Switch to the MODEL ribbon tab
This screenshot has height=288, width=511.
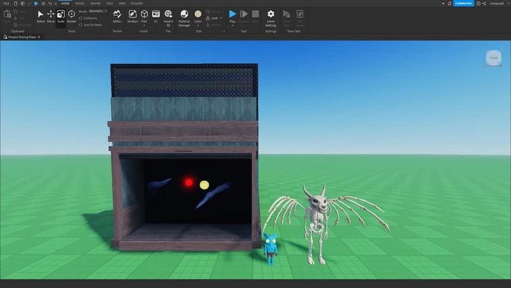tap(80, 3)
